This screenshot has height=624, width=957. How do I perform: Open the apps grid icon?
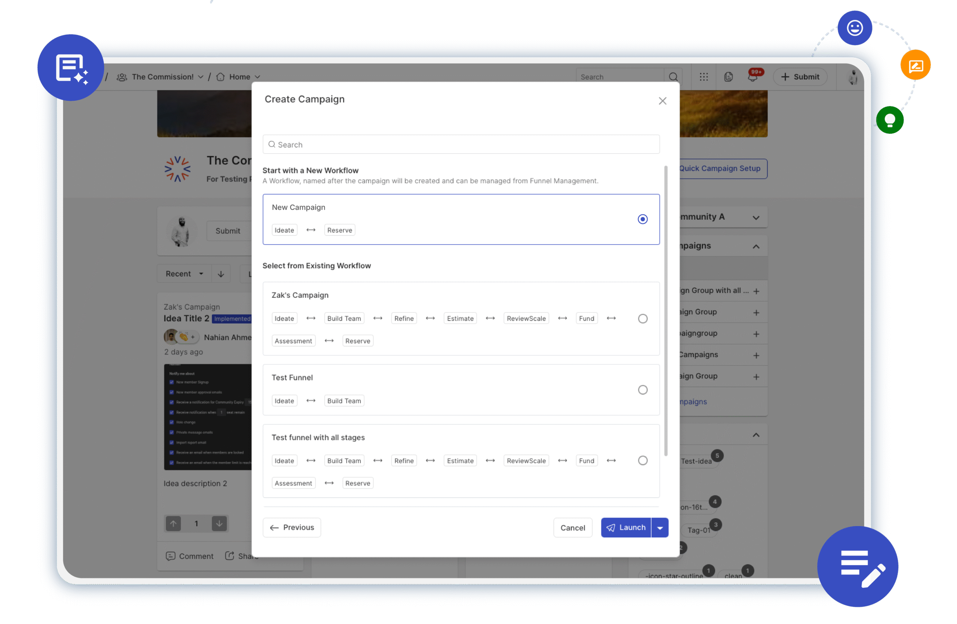click(704, 77)
